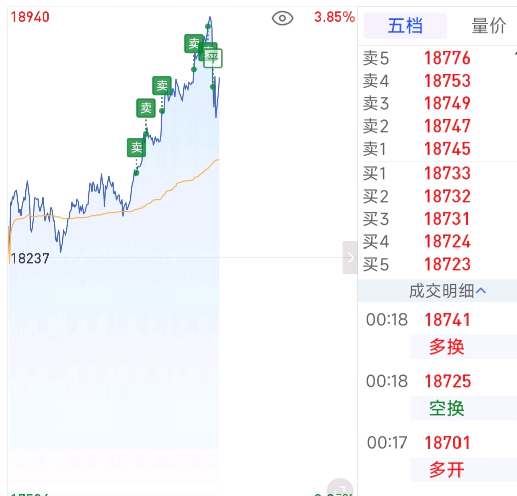Expand chart with the gray right-arrow handle

(x=350, y=258)
